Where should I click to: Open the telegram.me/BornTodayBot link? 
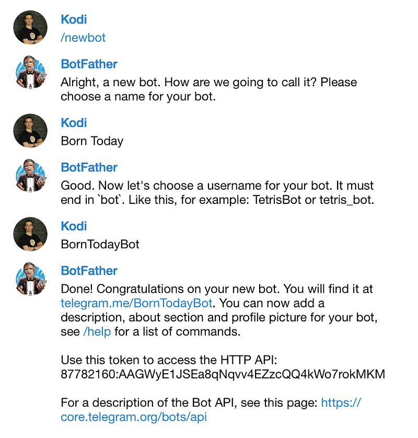click(136, 303)
